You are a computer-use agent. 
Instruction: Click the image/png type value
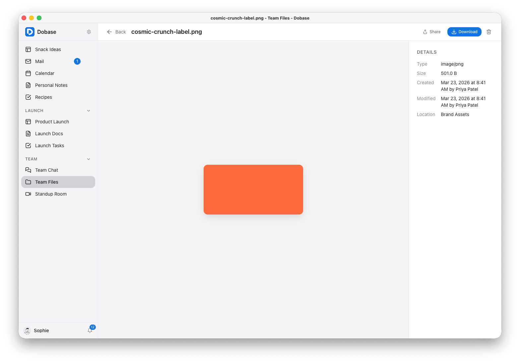pos(452,64)
